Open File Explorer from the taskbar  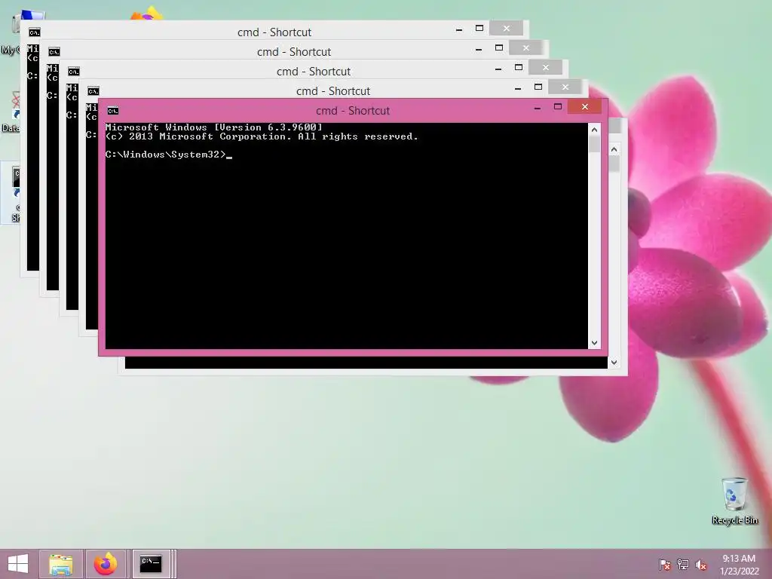(61, 564)
